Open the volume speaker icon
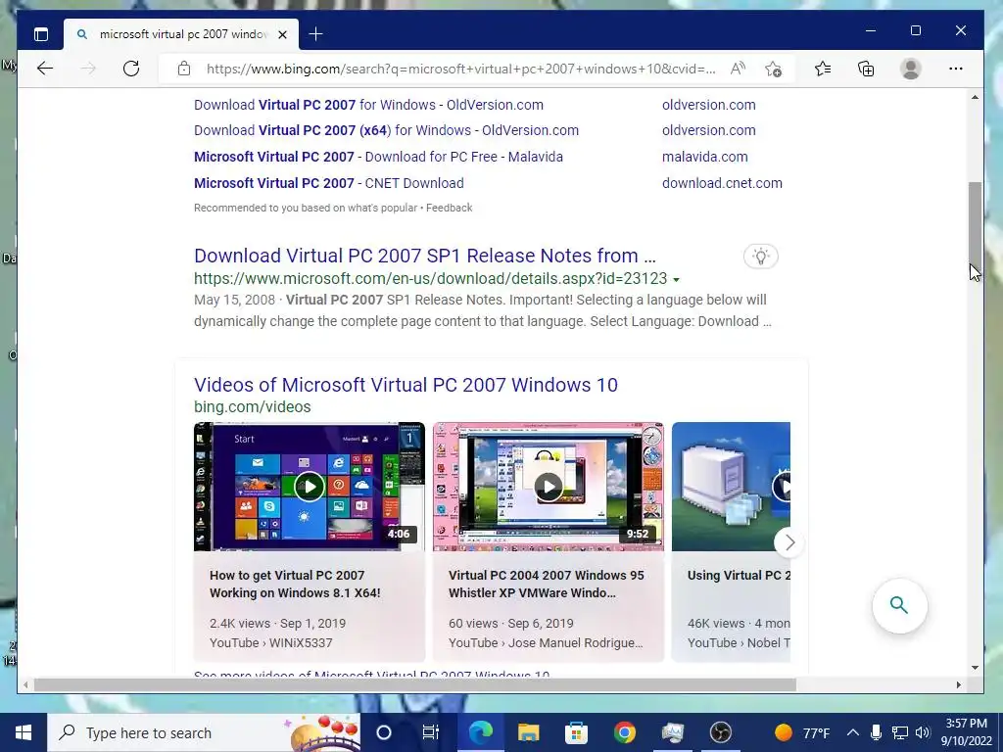 [x=923, y=732]
